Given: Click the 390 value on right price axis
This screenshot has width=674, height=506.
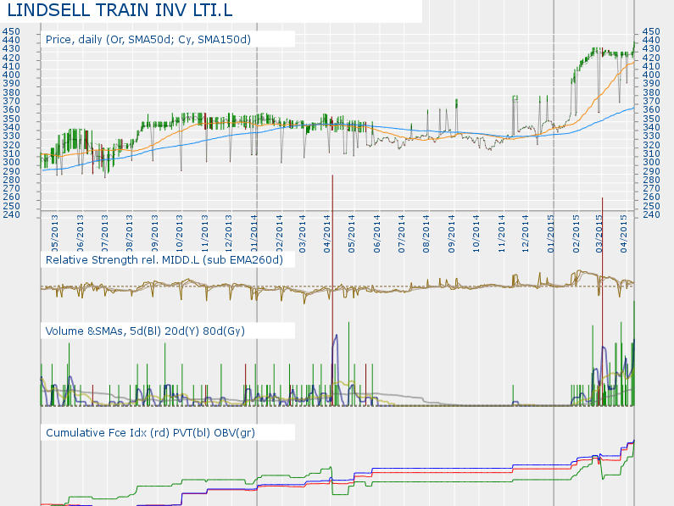Looking at the screenshot, I should 651,83.
